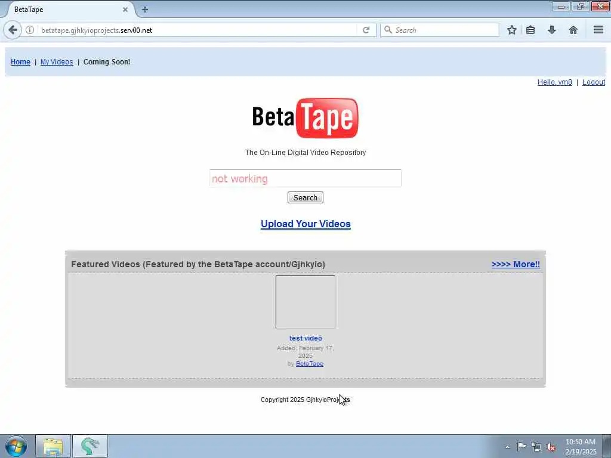Close the BetaTape tab

point(125,10)
